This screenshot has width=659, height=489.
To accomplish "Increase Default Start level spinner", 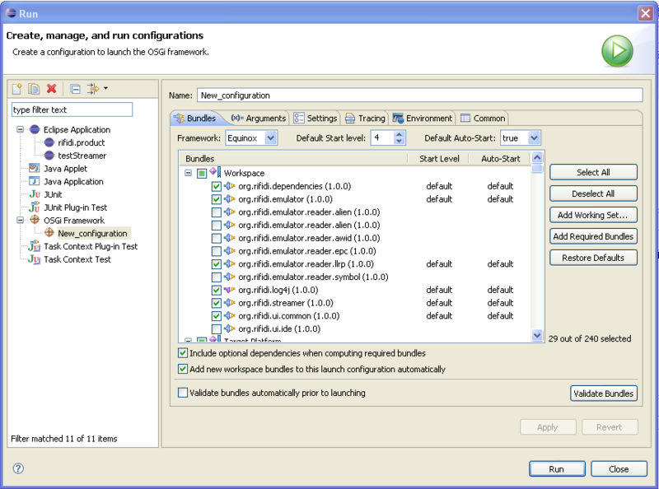I will point(399,134).
